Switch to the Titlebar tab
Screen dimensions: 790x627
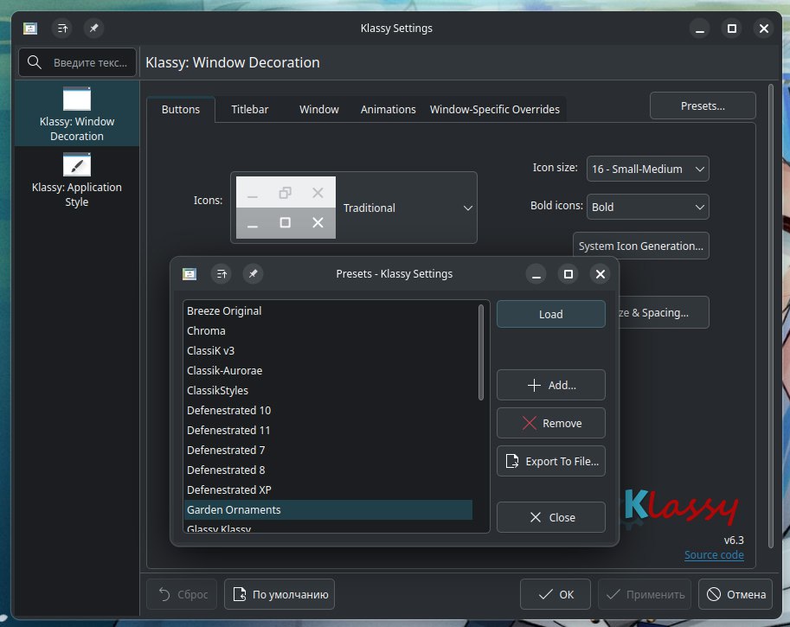click(249, 110)
